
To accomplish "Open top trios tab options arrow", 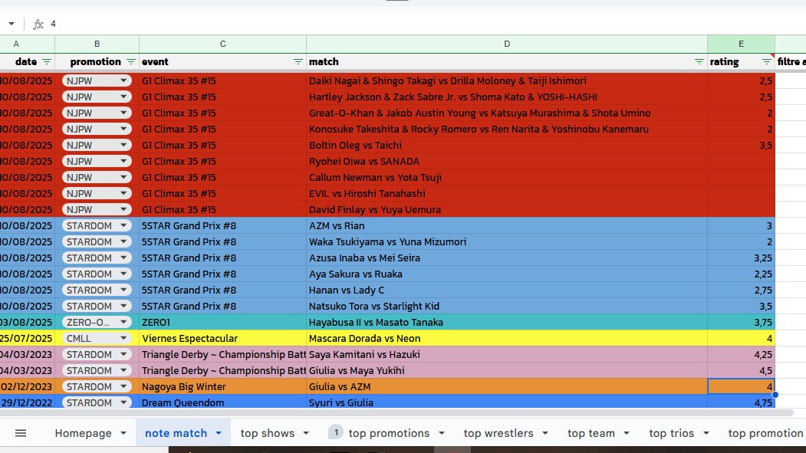I will [706, 433].
